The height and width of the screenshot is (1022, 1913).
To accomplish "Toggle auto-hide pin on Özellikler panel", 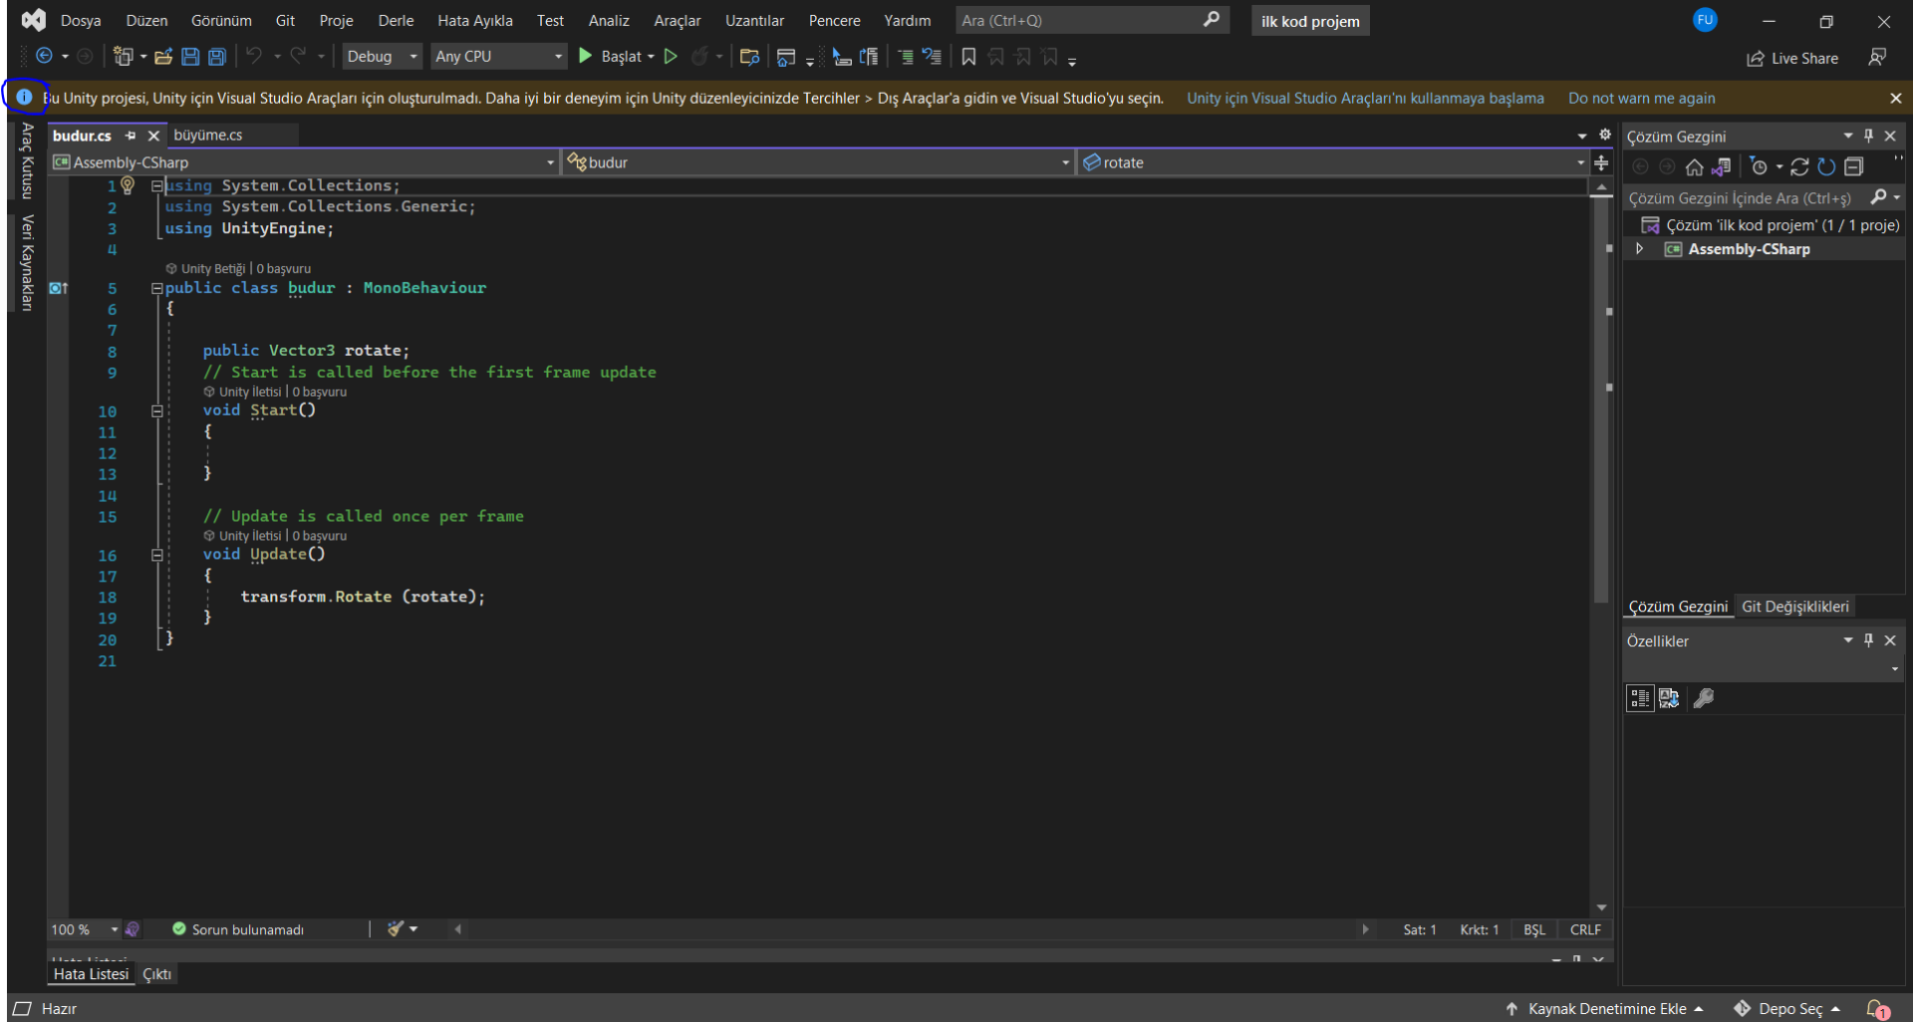I will 1868,640.
